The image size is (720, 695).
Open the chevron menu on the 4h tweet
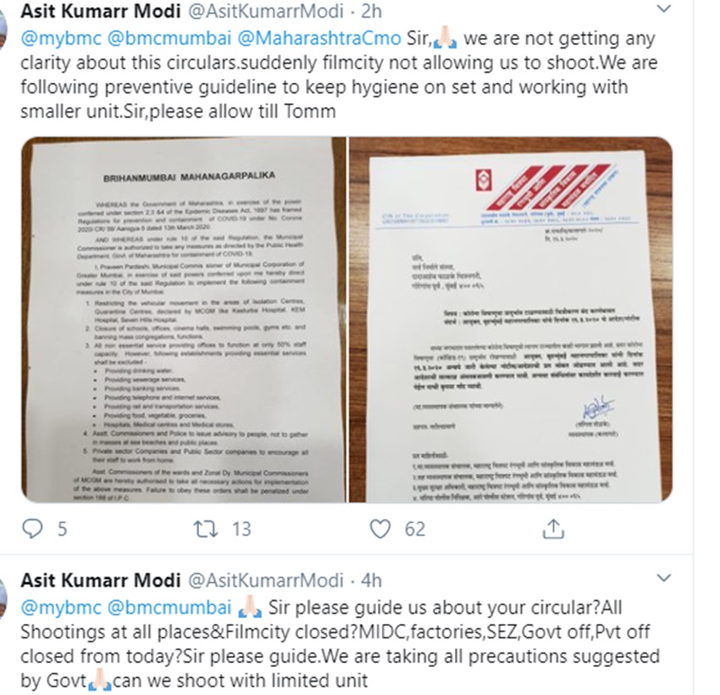(x=665, y=578)
